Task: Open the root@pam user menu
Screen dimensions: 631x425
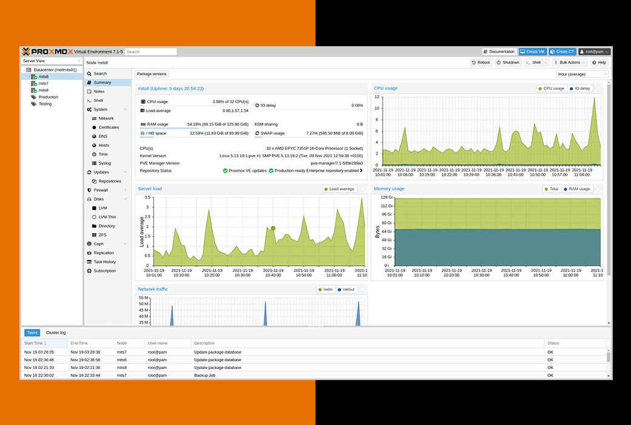Action: 595,52
